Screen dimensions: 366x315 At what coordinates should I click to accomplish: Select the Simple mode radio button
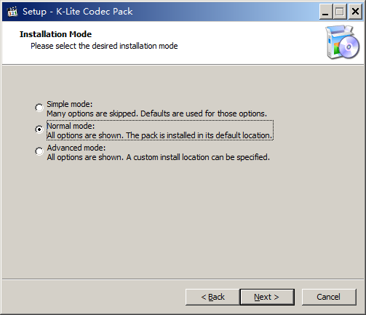tap(39, 108)
